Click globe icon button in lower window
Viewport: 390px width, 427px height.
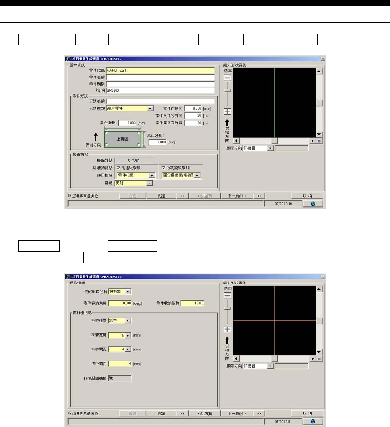point(313,421)
